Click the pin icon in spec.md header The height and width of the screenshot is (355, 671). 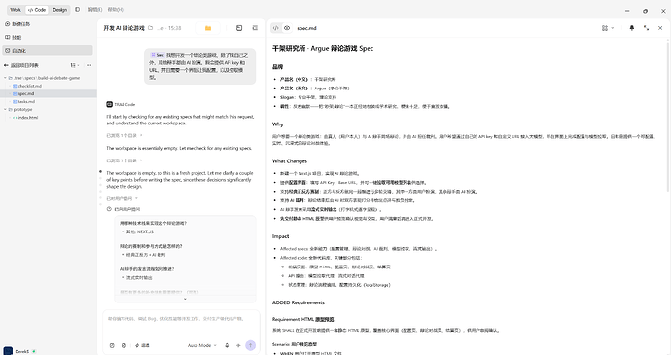pyautogui.click(x=632, y=28)
